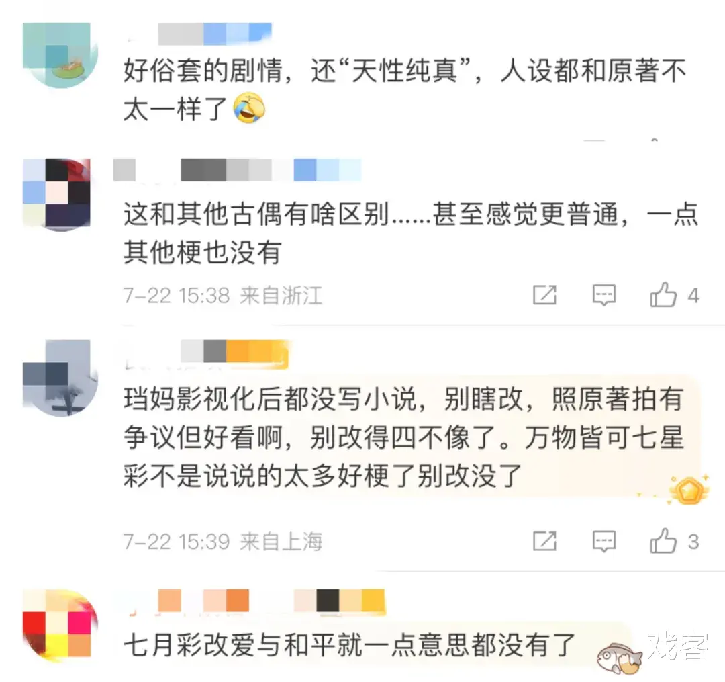Reply to the 7-22 15:39 comment
The height and width of the screenshot is (682, 725).
[x=604, y=541]
